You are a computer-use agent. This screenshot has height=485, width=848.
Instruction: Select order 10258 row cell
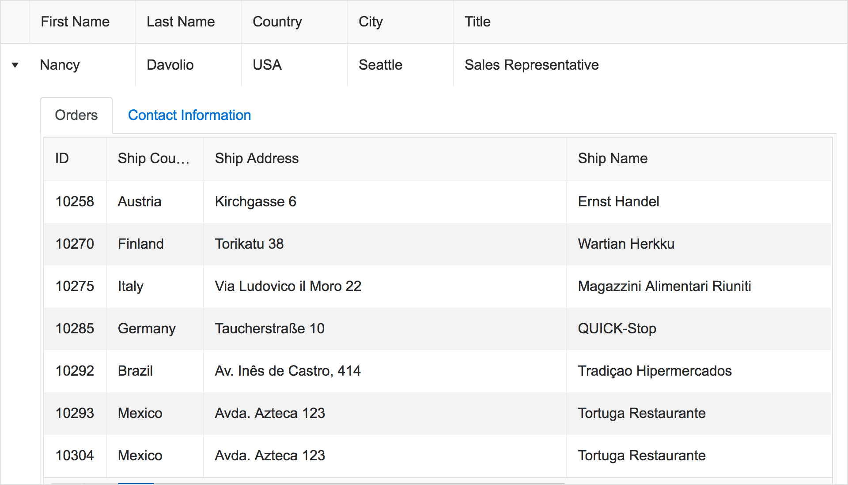[x=75, y=201]
